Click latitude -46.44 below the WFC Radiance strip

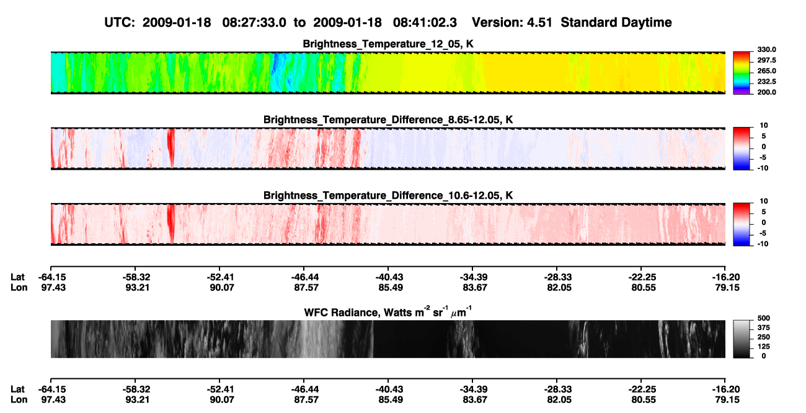[x=304, y=389]
